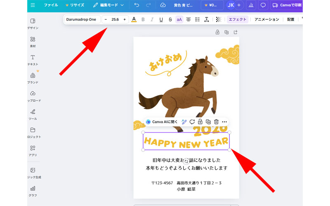This screenshot has height=206, width=330.
Task: Open the Darumadrop One font selector
Action: (82, 19)
